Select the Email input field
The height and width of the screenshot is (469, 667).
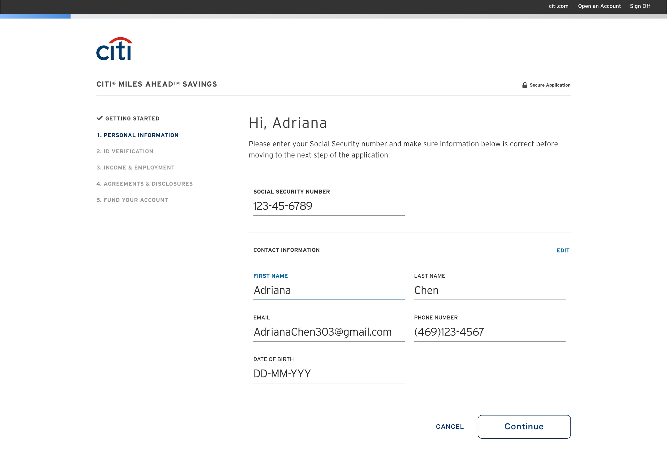pyautogui.click(x=328, y=332)
